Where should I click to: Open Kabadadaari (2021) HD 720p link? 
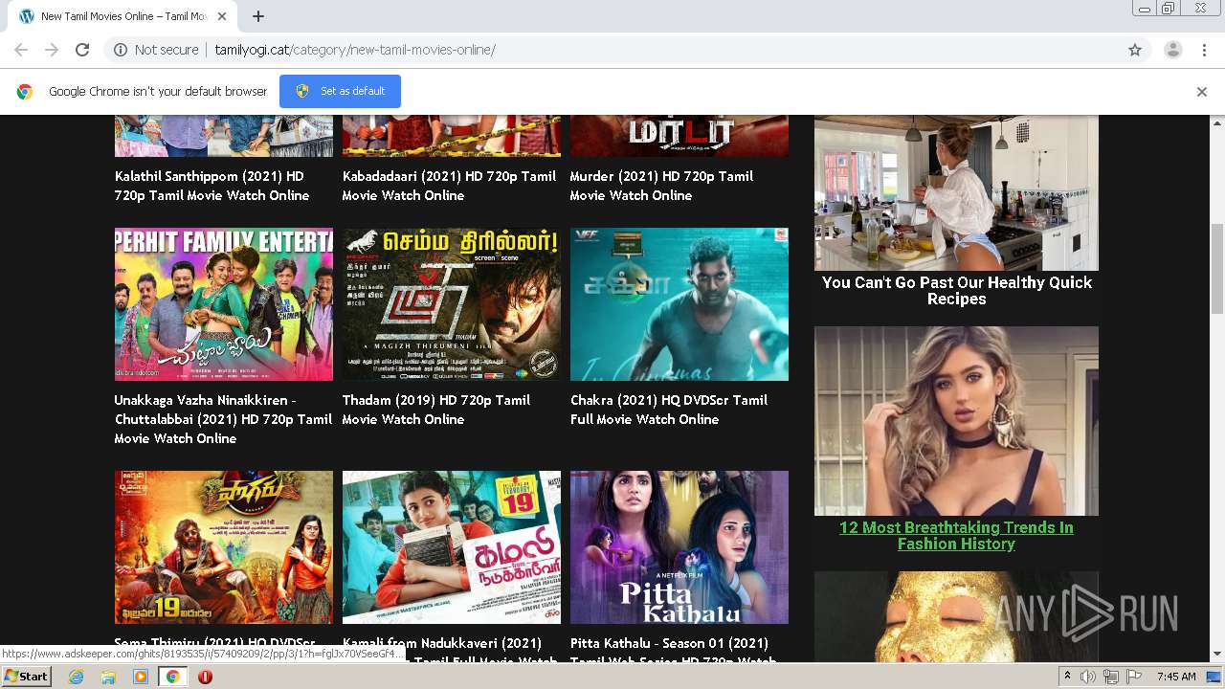[449, 186]
